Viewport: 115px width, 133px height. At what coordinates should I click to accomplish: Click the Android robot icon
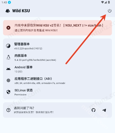8,69
